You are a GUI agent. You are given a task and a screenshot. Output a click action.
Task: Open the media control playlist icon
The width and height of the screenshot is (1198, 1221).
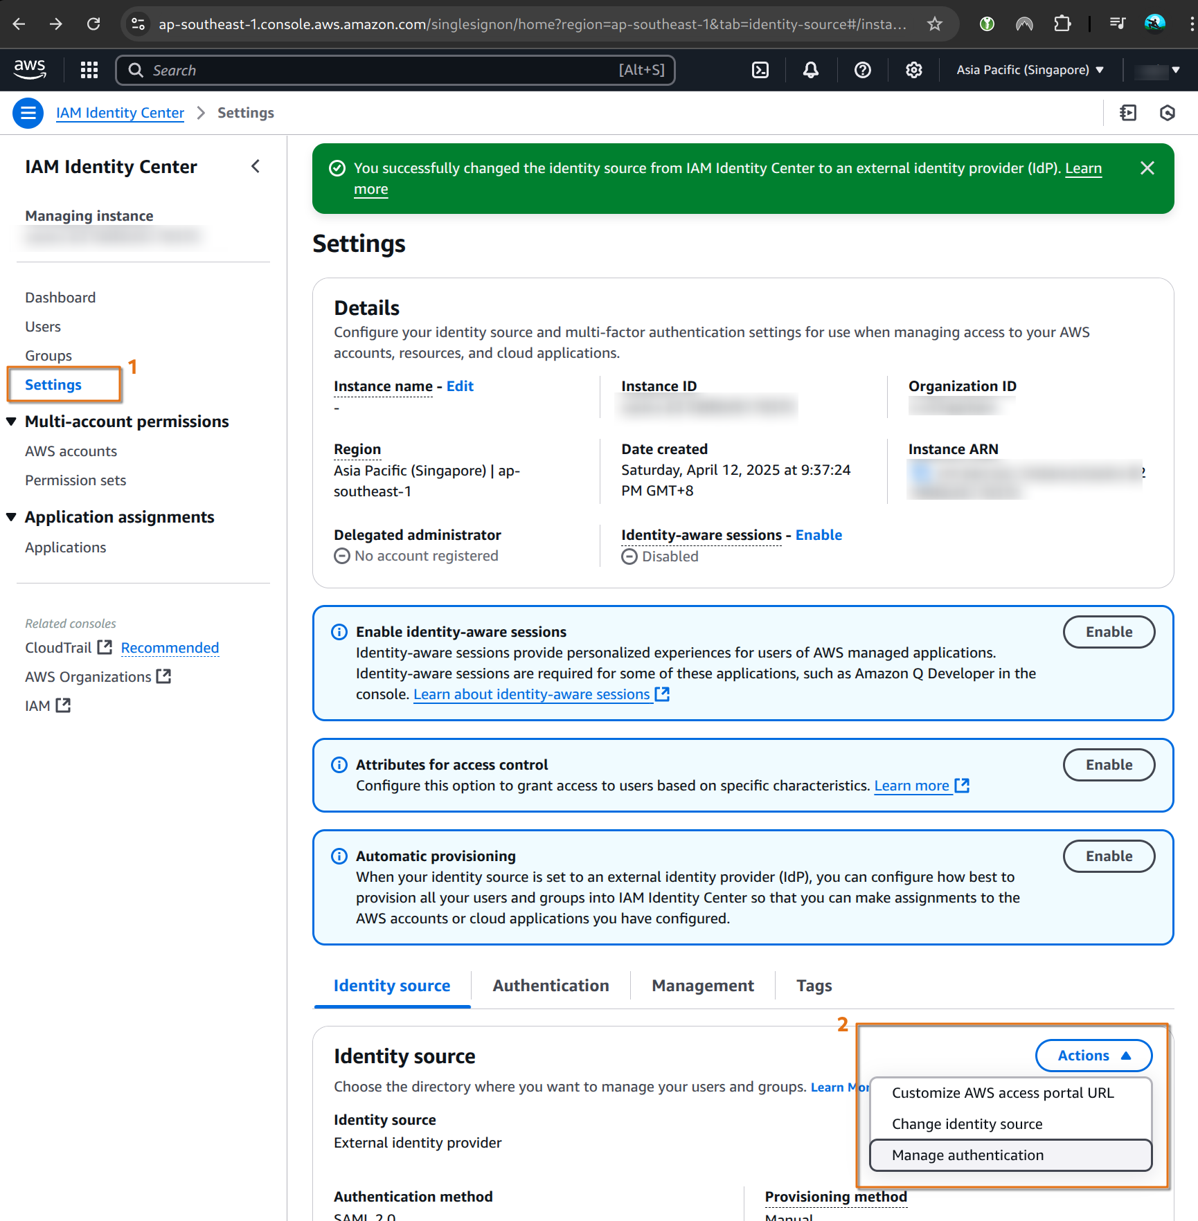click(1117, 24)
